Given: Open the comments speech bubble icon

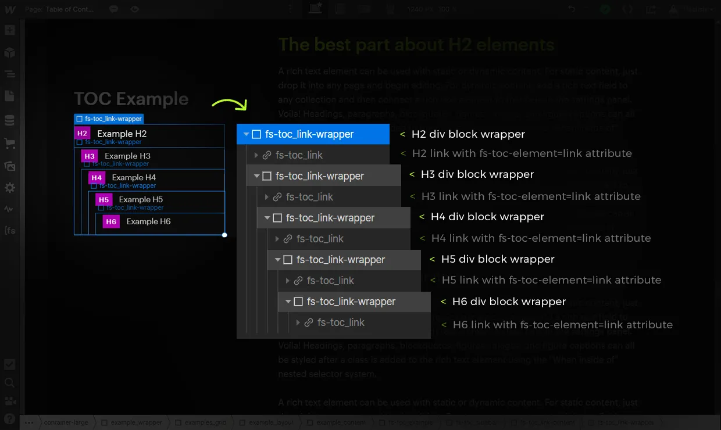Looking at the screenshot, I should click(x=114, y=9).
